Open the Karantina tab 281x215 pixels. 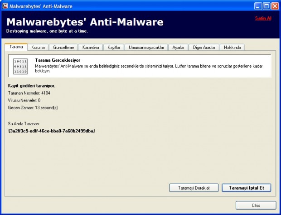91,47
